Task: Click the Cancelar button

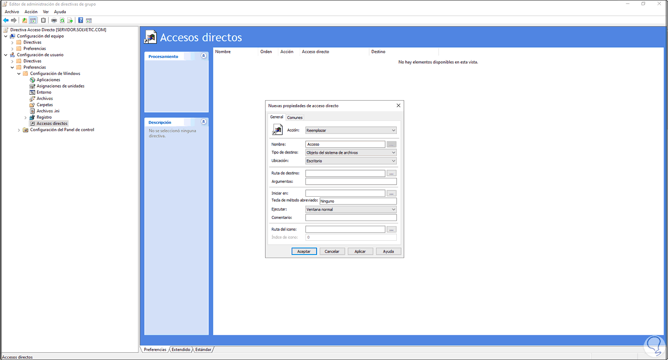Action: pyautogui.click(x=332, y=251)
